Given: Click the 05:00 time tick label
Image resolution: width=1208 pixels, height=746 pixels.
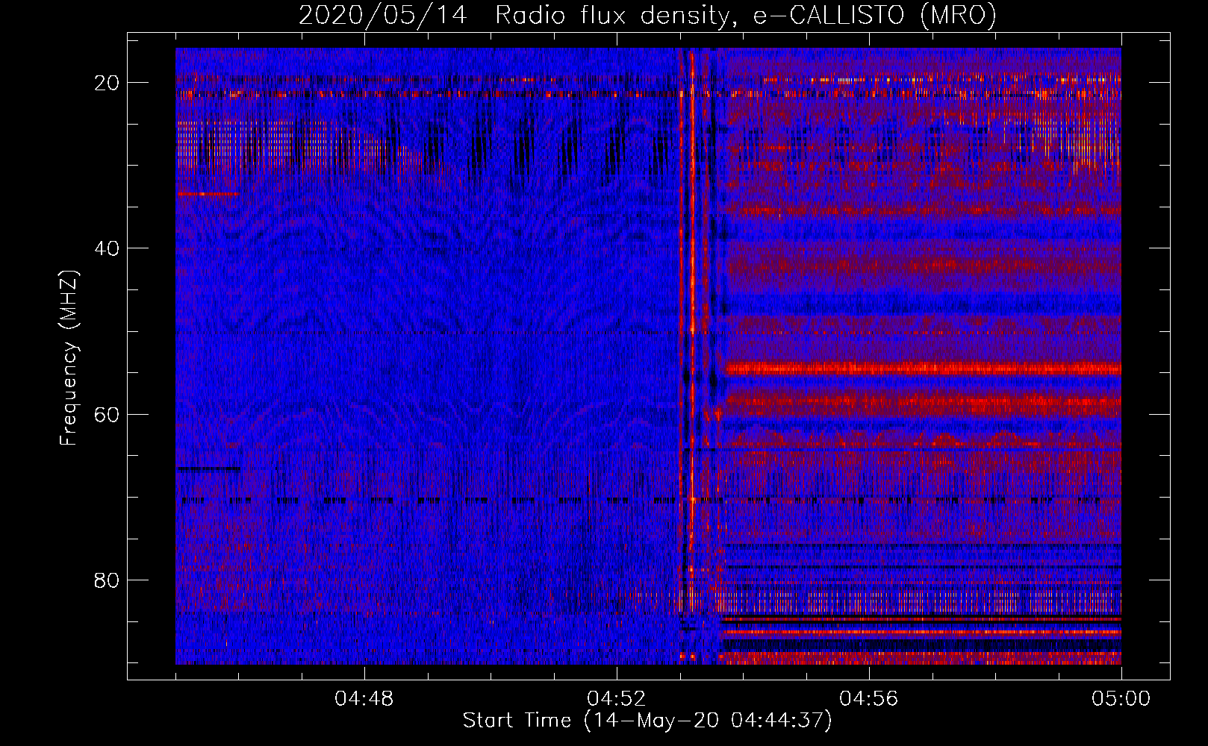Looking at the screenshot, I should tap(1121, 699).
